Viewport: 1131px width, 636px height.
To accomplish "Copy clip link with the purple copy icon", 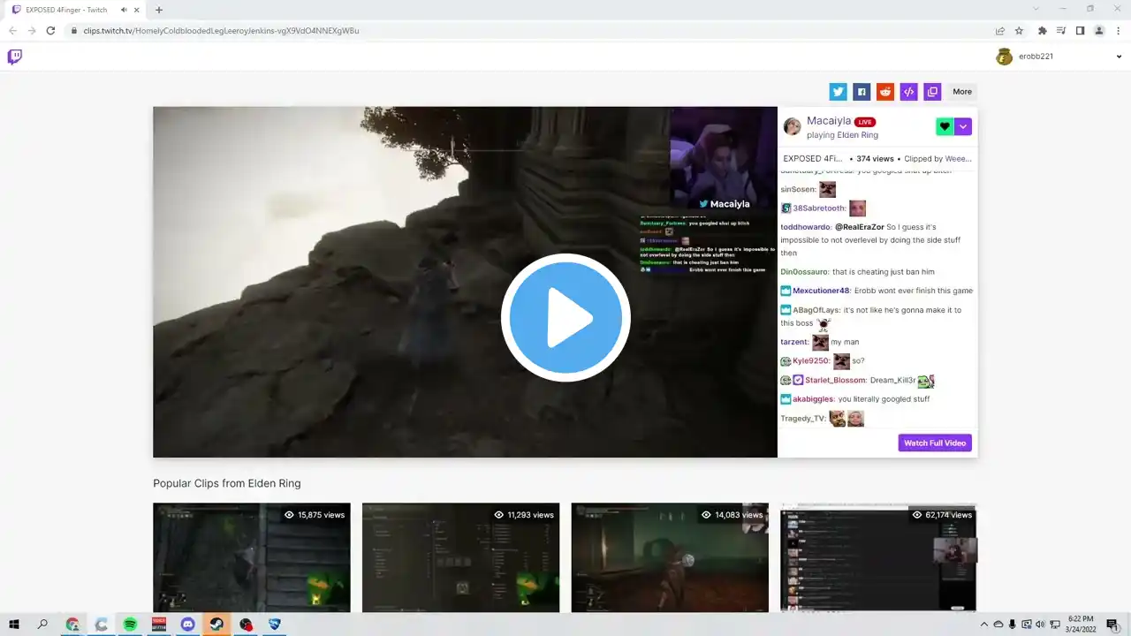I will tap(932, 92).
